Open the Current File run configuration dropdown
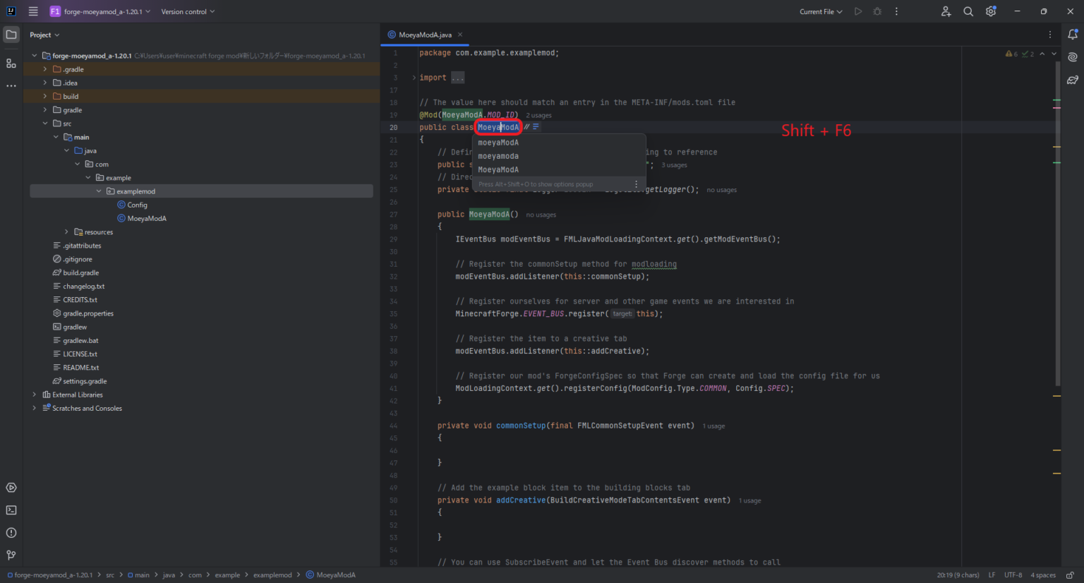The width and height of the screenshot is (1084, 583). click(821, 11)
